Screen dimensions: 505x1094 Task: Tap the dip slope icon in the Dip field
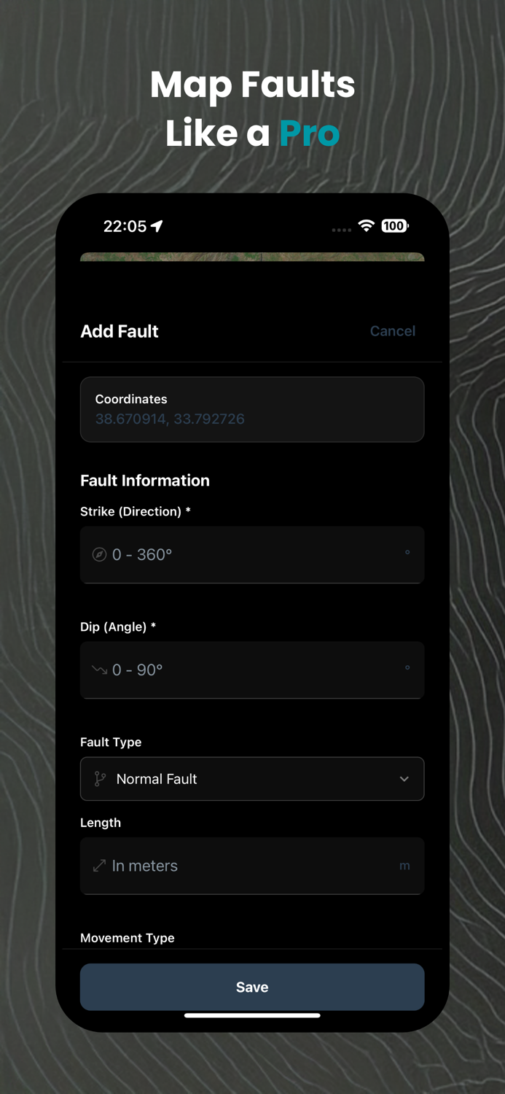[x=100, y=670]
